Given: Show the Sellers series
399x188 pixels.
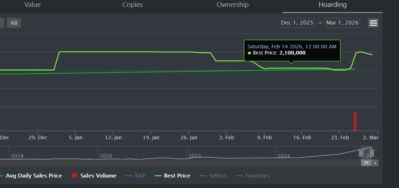Looking at the screenshot, I should [x=217, y=176].
